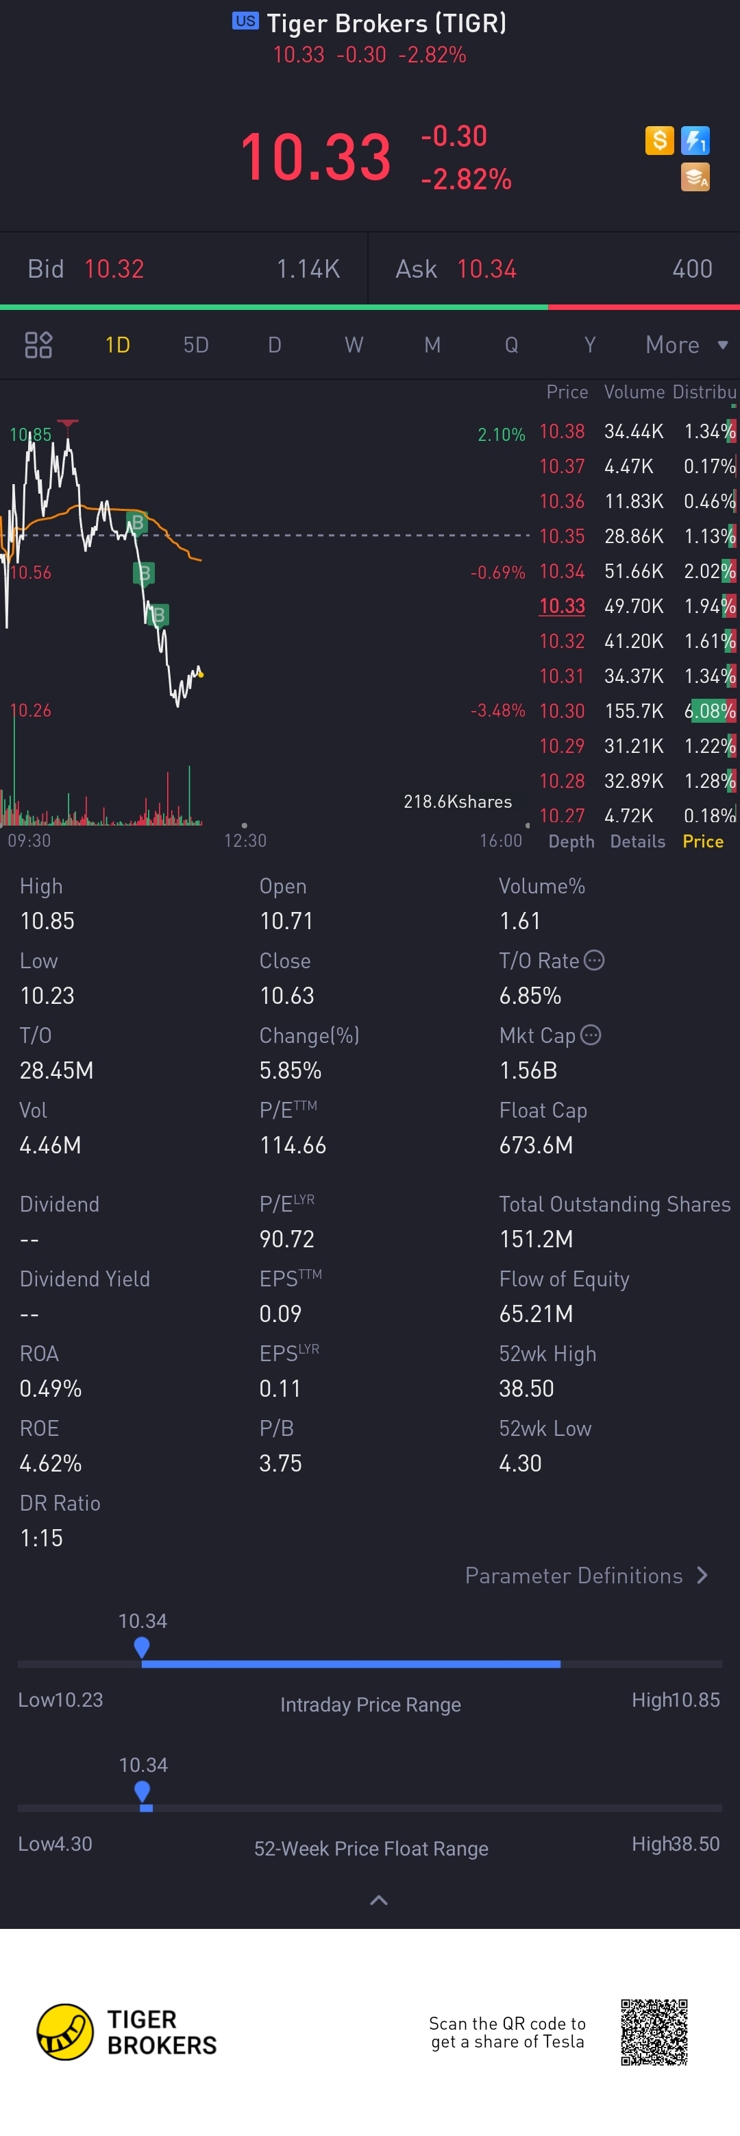Tap the Open 10.71 value
The height and width of the screenshot is (2136, 740).
[x=286, y=921]
